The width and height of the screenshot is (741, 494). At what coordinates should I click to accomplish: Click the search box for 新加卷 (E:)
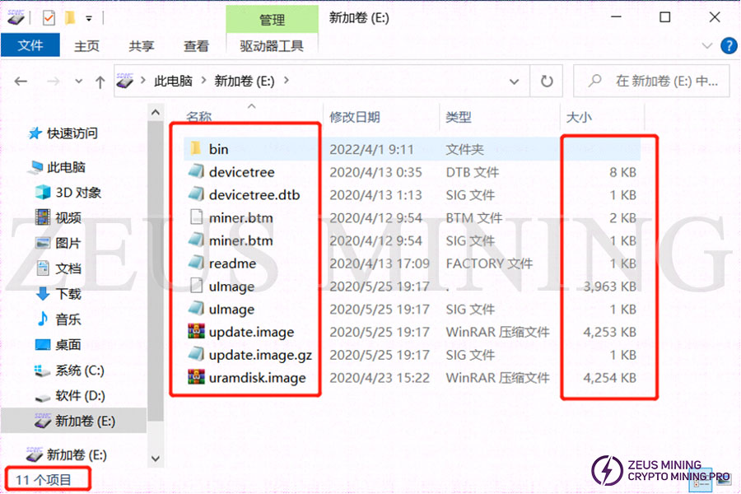coord(659,82)
